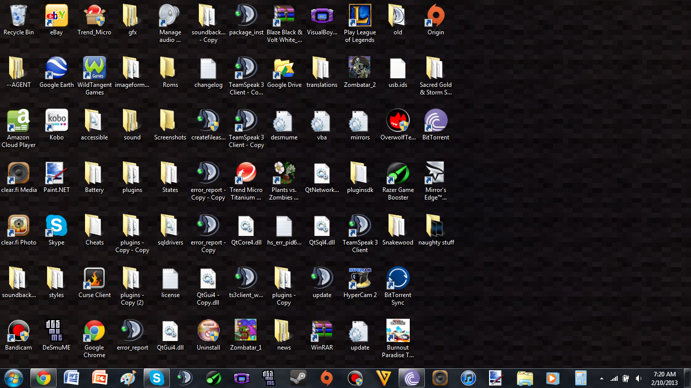Select the Mirror's Edge shortcut
Image resolution: width=691 pixels, height=388 pixels.
(x=436, y=181)
